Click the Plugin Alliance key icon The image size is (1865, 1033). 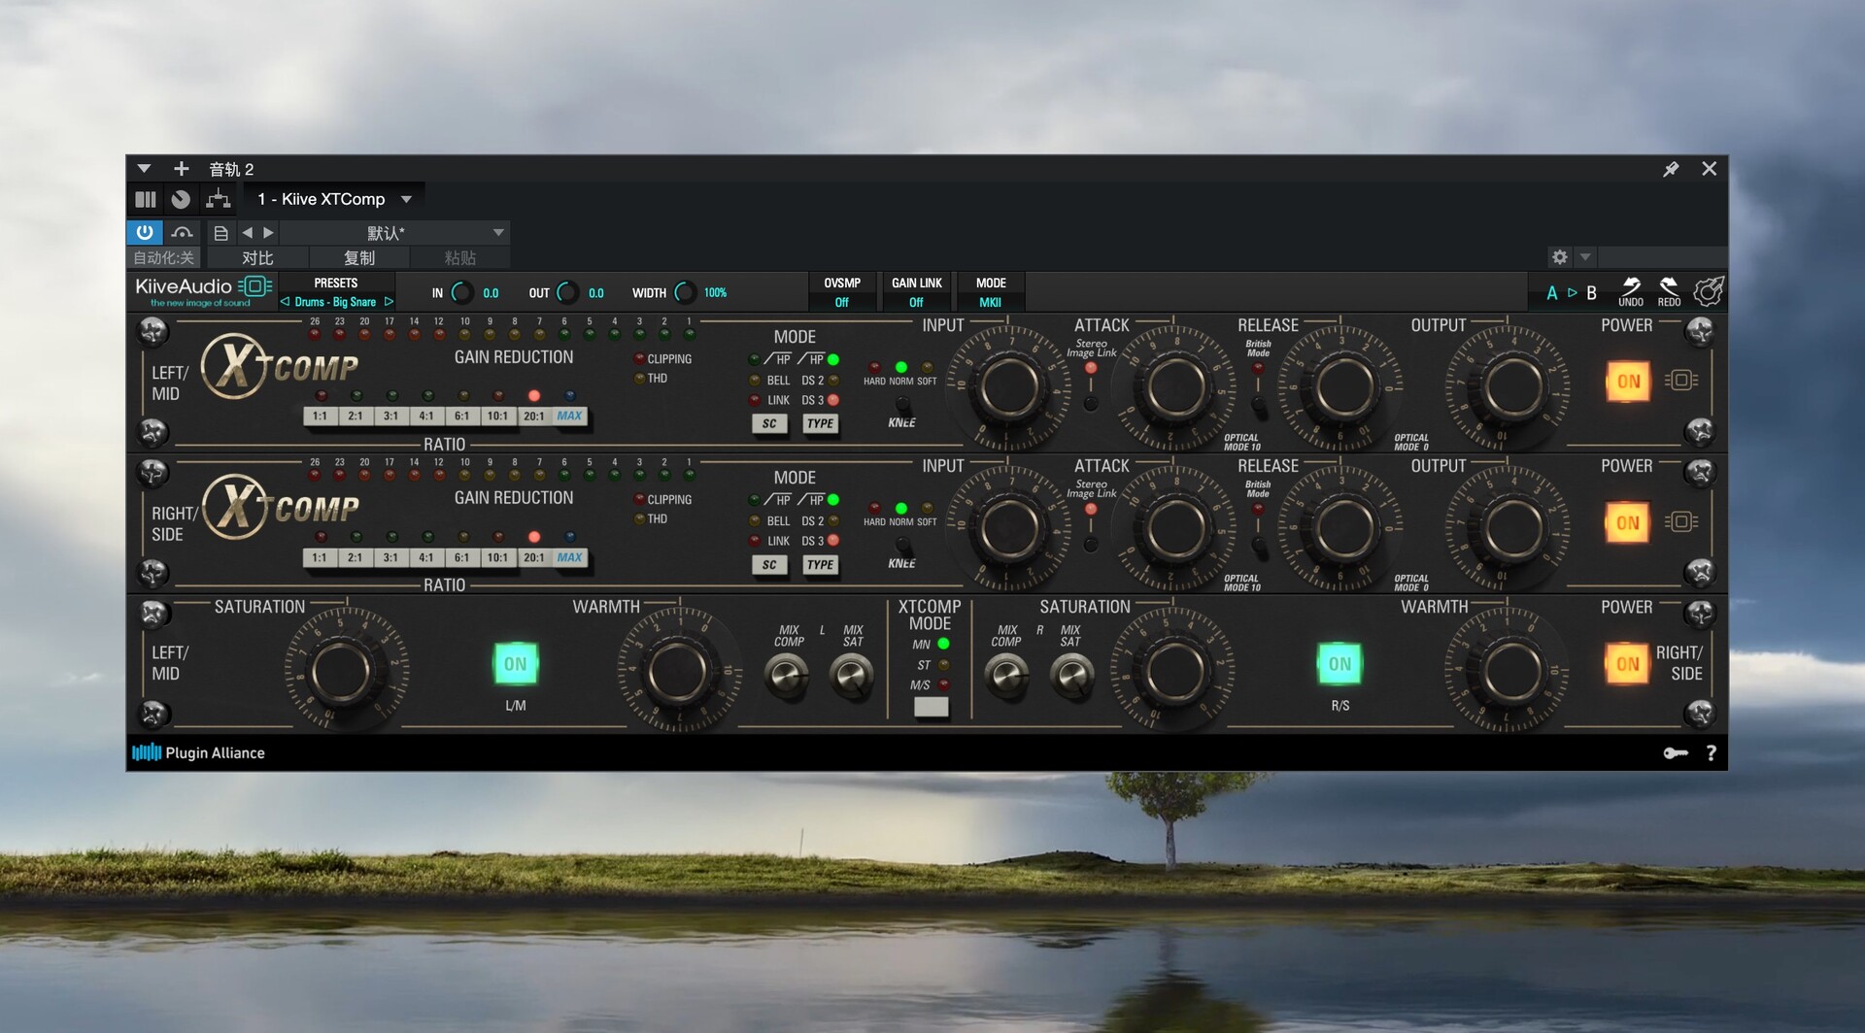(1676, 753)
